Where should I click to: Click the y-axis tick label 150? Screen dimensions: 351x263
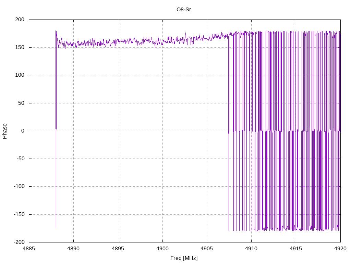20,47
